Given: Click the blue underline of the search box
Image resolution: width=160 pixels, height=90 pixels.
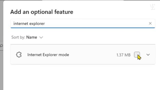Looking at the screenshot, I should [83, 28].
